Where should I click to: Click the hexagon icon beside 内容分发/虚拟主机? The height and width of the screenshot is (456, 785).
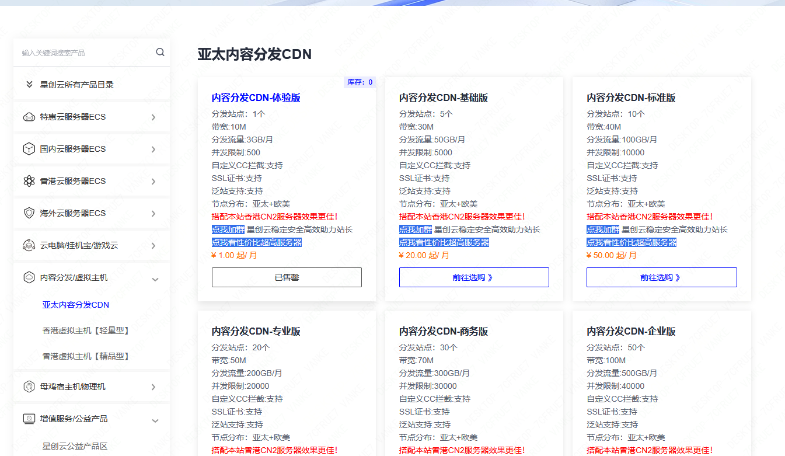pyautogui.click(x=29, y=278)
